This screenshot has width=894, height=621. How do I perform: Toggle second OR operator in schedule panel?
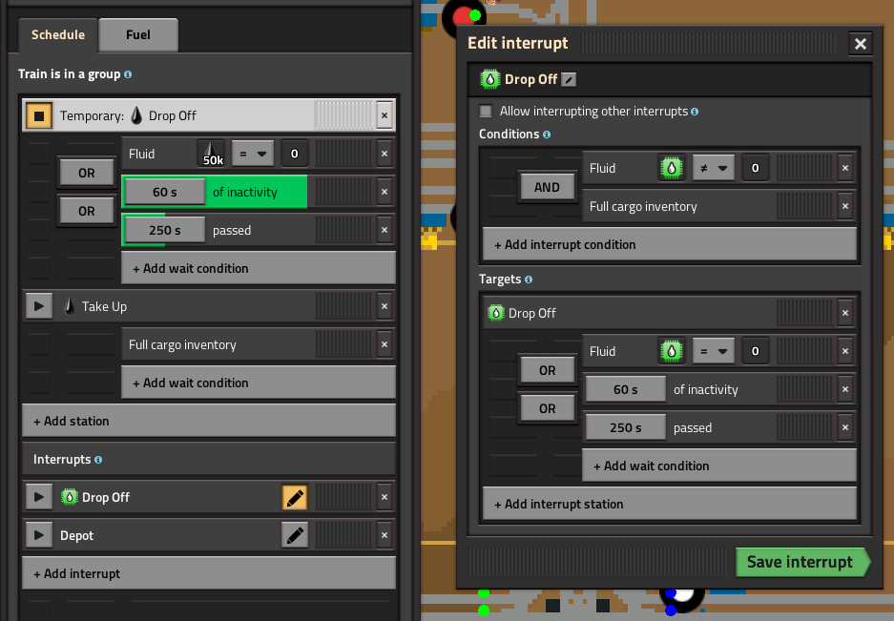pyautogui.click(x=87, y=211)
